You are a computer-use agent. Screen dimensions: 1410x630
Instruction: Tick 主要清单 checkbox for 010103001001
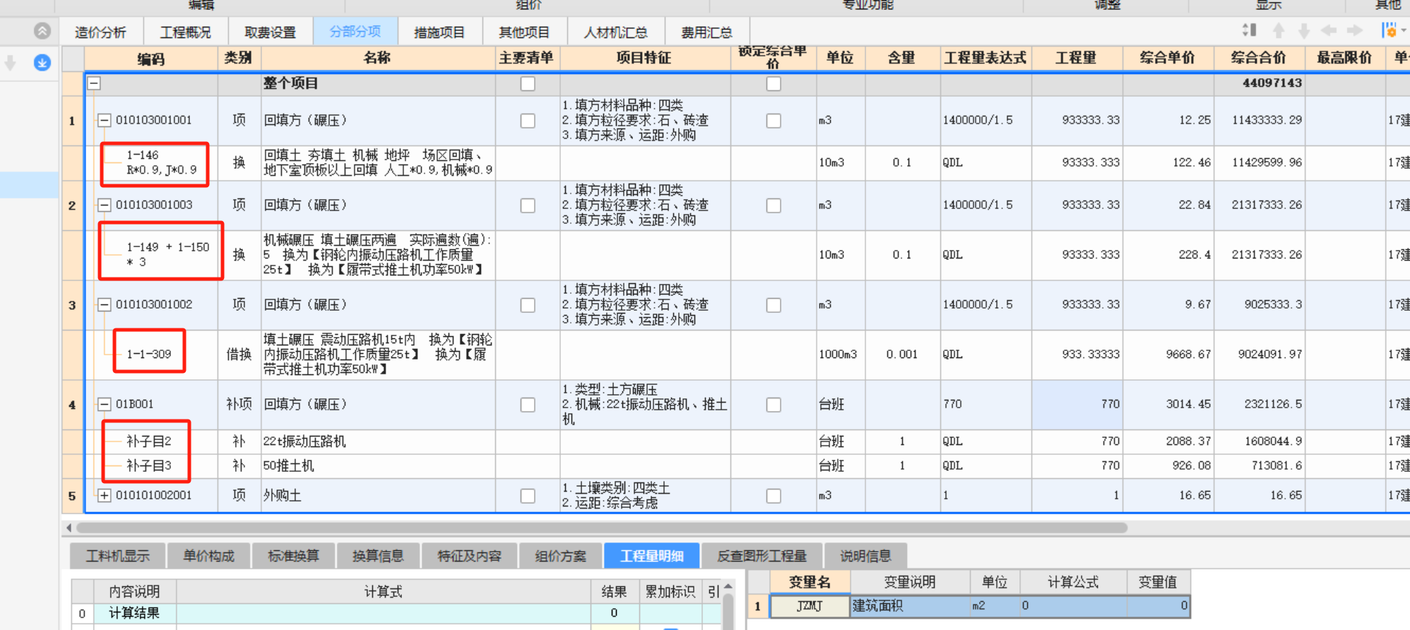point(528,121)
